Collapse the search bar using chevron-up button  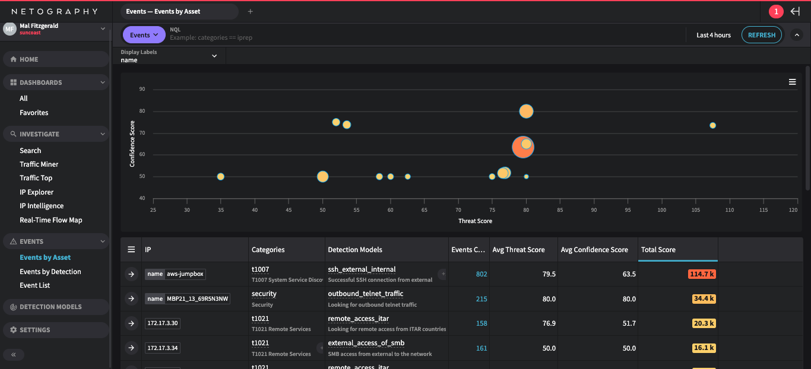click(797, 35)
